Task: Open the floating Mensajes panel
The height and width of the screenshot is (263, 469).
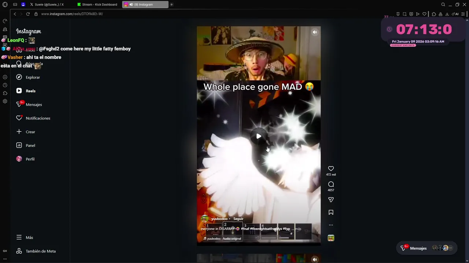Action: click(x=426, y=248)
